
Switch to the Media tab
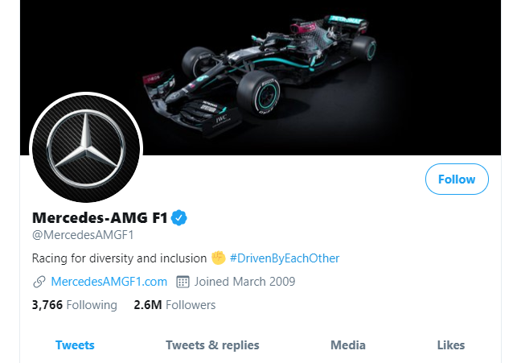point(348,345)
